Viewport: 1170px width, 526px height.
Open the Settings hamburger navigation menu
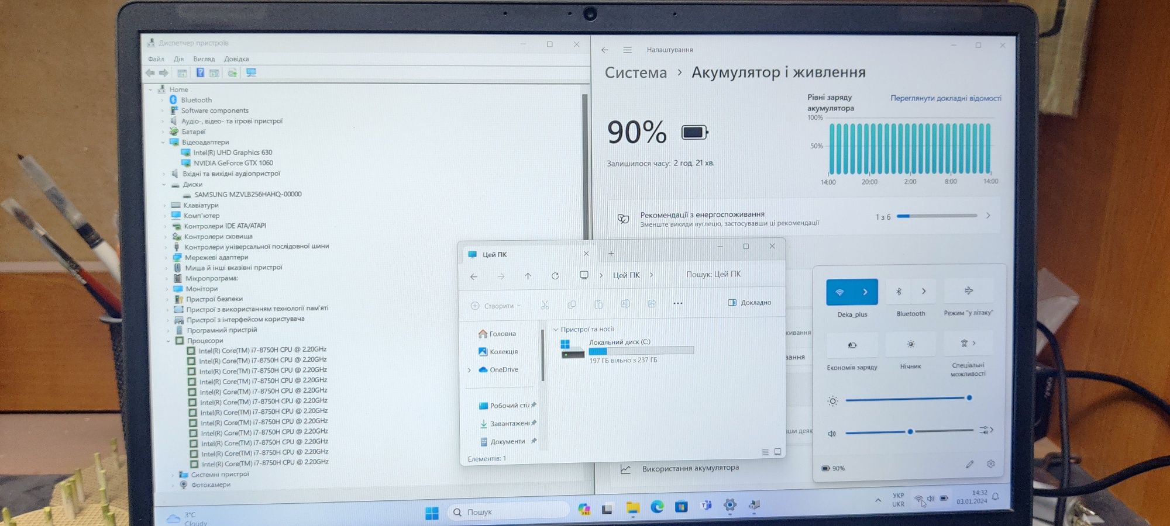[x=627, y=50]
